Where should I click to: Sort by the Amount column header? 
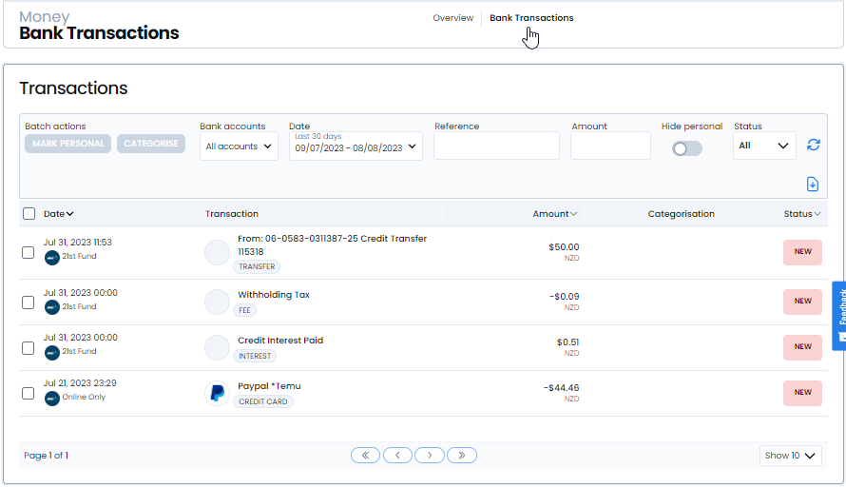[554, 214]
